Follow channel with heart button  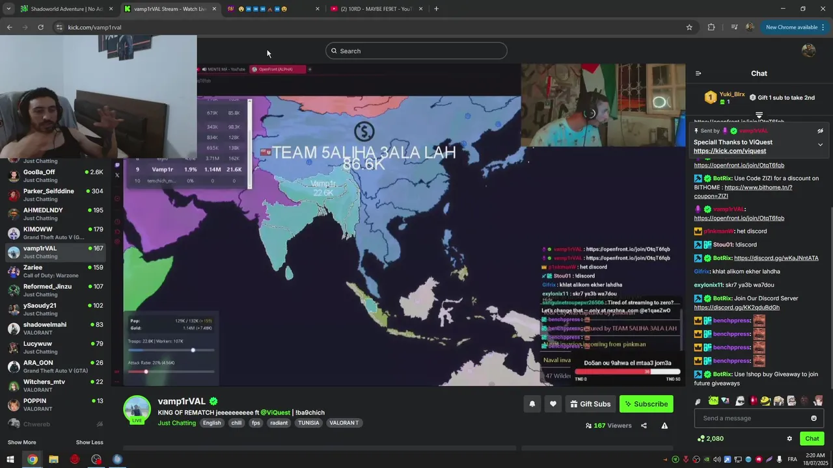click(x=553, y=404)
